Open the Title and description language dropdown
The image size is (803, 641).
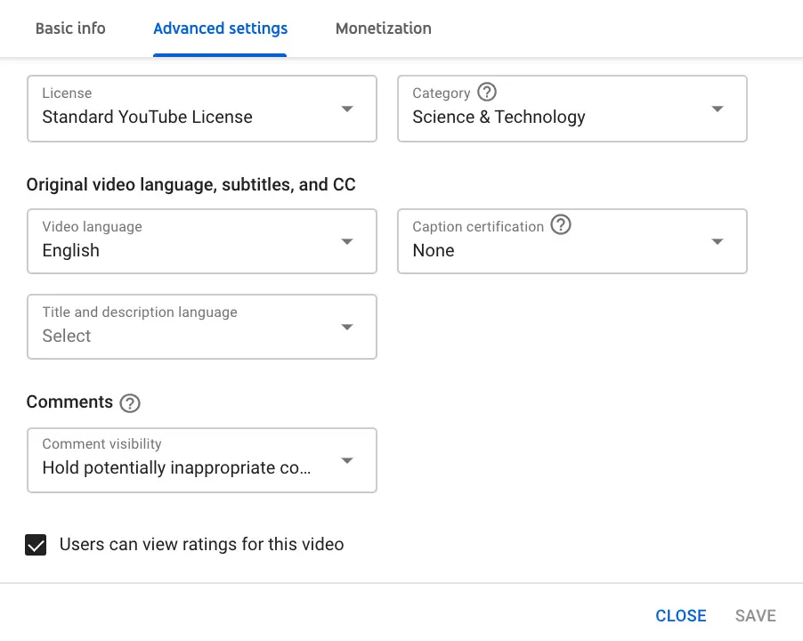[202, 327]
